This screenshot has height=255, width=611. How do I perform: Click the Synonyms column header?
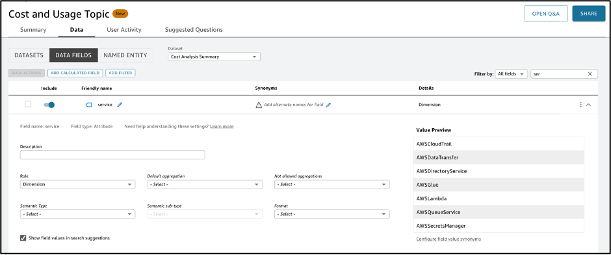(x=266, y=88)
